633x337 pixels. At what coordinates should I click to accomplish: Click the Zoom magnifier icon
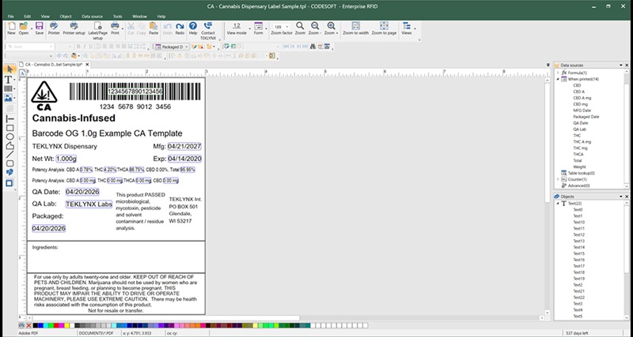point(300,28)
